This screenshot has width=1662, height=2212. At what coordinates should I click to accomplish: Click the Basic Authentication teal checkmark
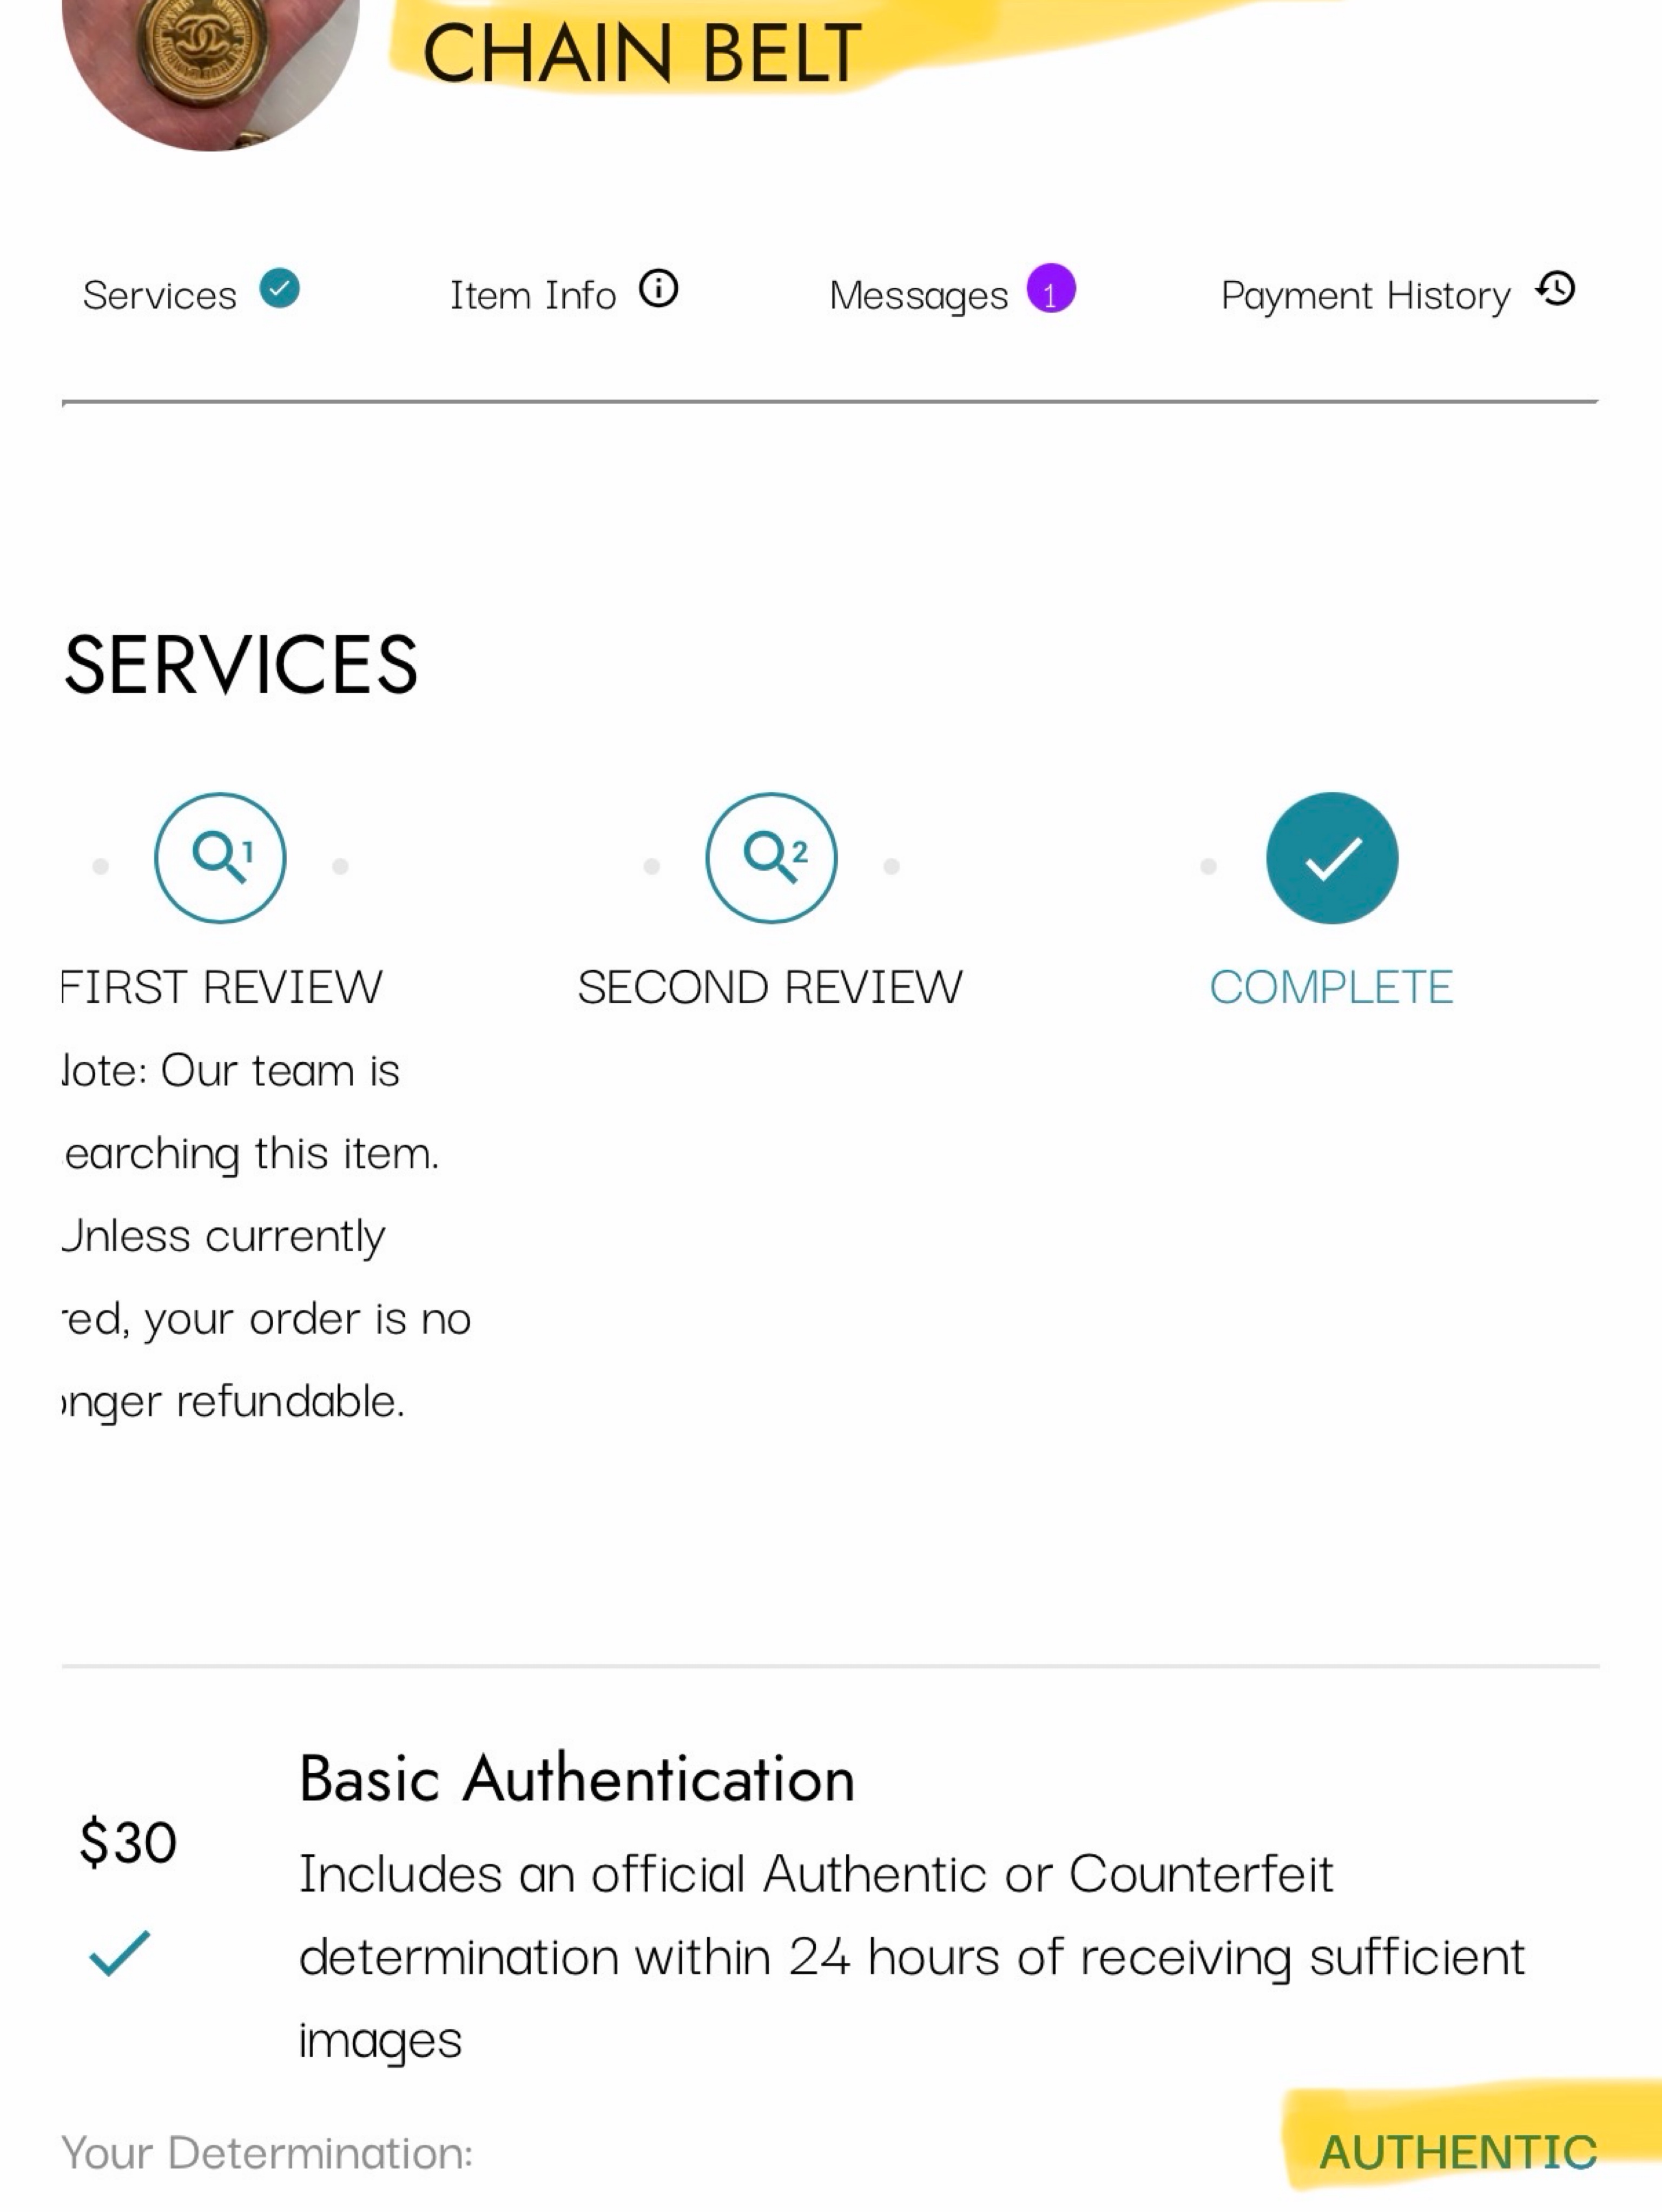(119, 1953)
